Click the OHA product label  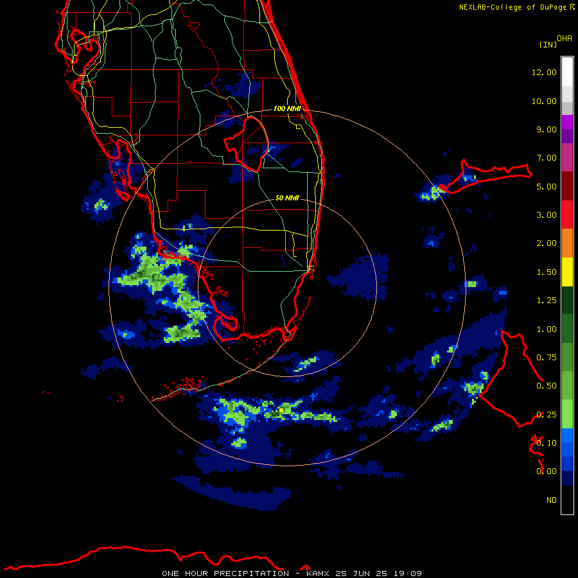(565, 39)
